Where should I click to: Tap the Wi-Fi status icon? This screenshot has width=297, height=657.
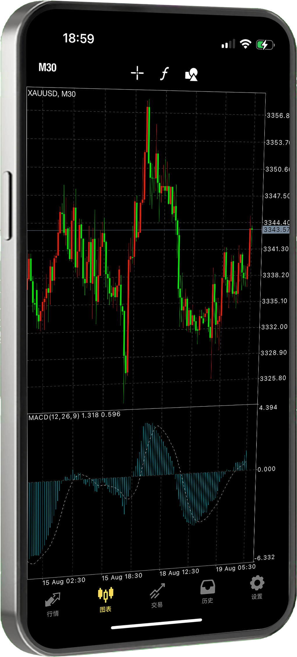[245, 44]
